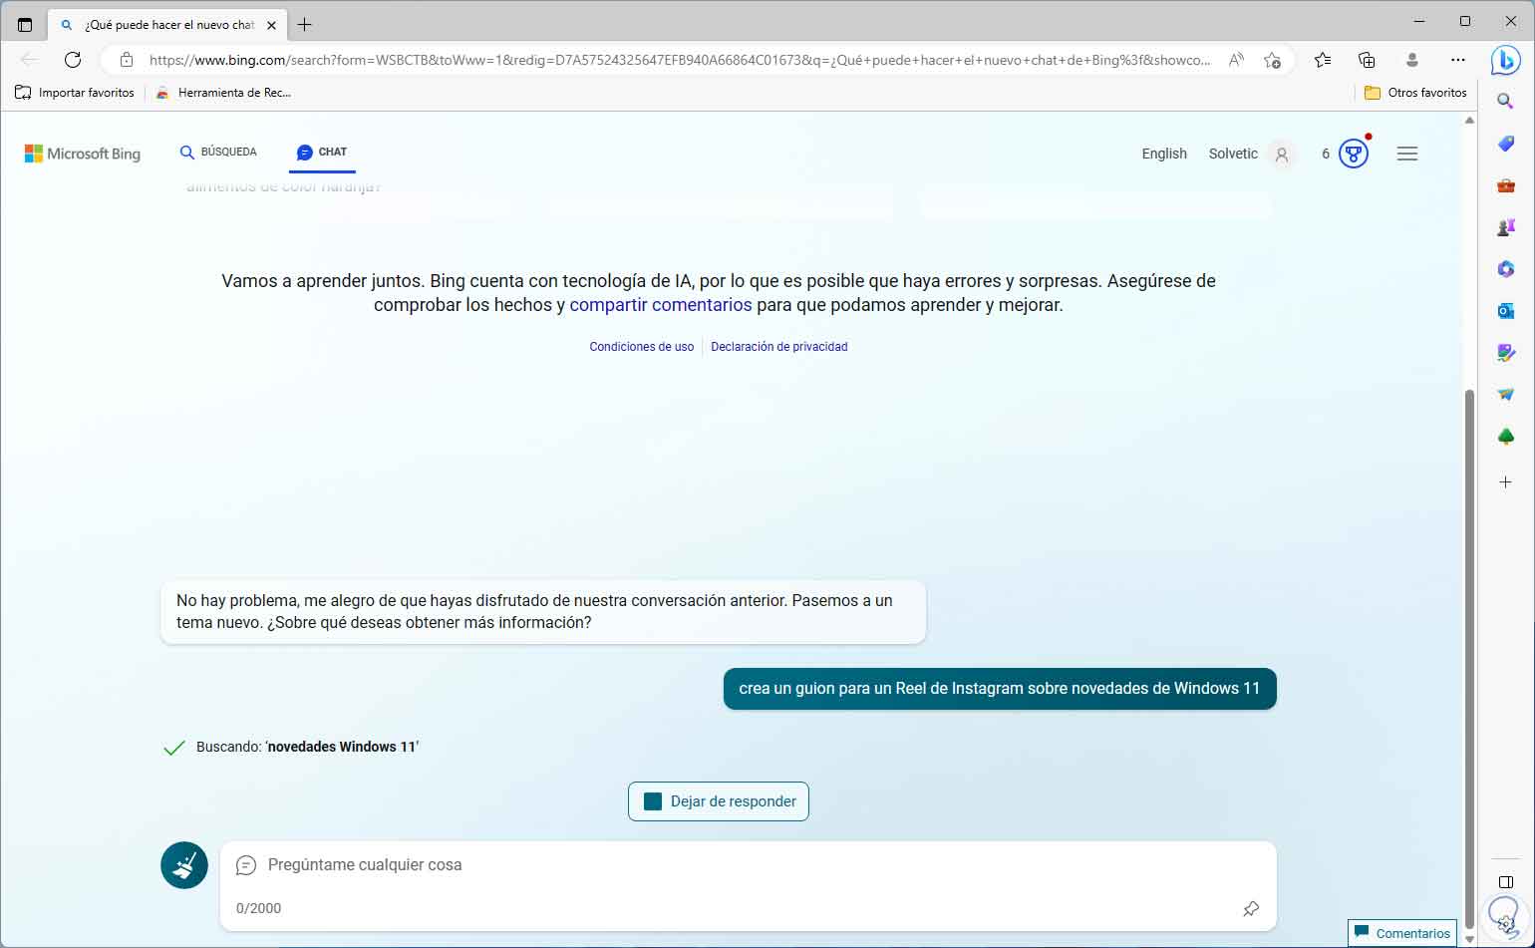Open Bing Discover sidebar icon

click(x=1505, y=60)
